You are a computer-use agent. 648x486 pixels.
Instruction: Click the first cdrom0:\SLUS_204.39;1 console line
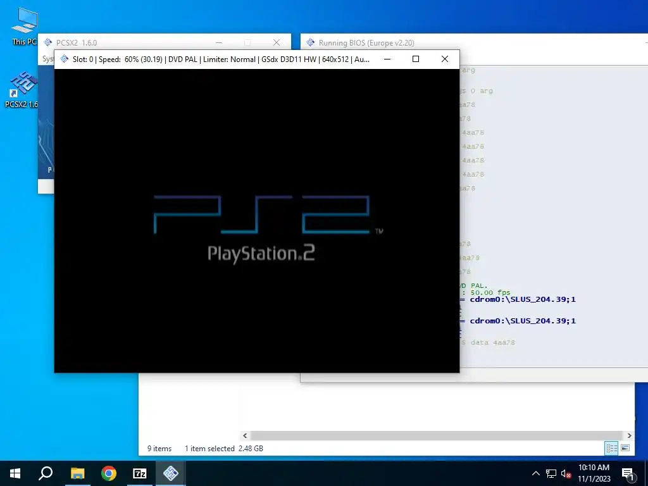pos(522,299)
